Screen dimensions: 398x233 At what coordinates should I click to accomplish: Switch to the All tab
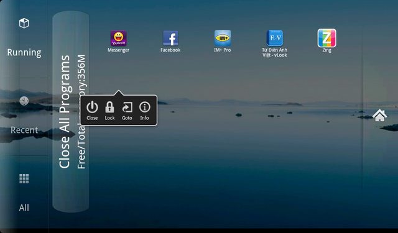pyautogui.click(x=24, y=208)
